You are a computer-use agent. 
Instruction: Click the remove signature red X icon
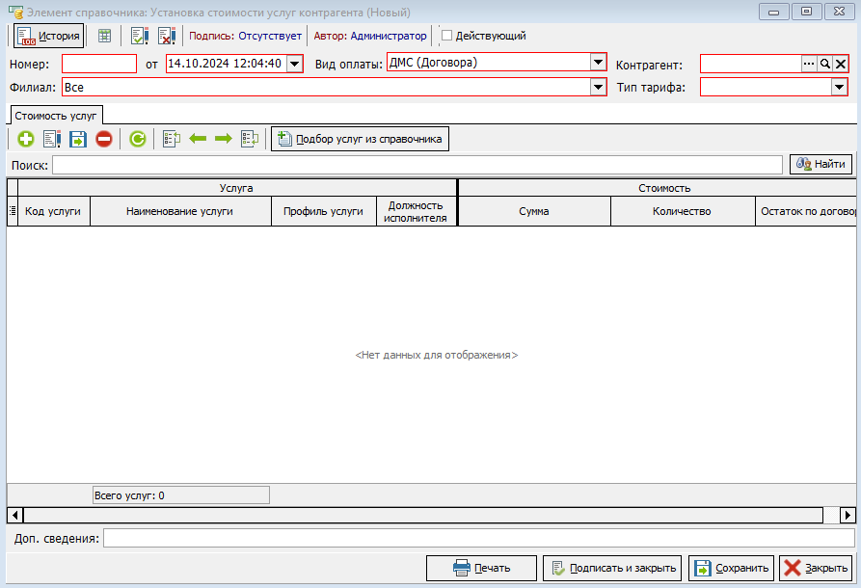coord(166,36)
